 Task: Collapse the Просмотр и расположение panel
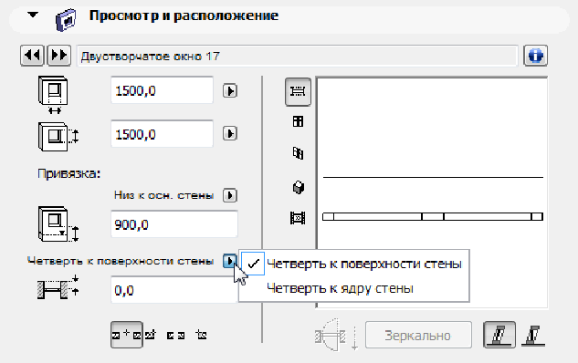[33, 16]
